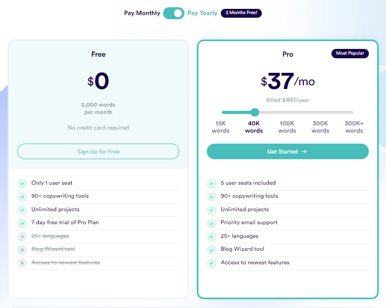Click the Free plan 90+ copywriting tools checkmark
This screenshot has width=386, height=308.
point(22,197)
